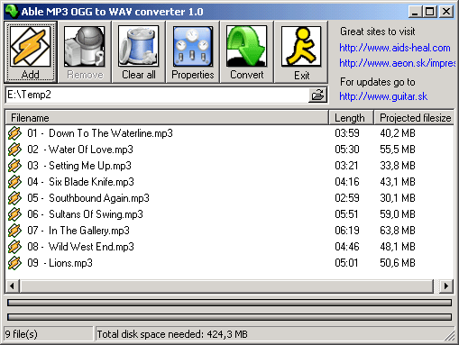Click projected filesize 59,0 MB

(398, 214)
